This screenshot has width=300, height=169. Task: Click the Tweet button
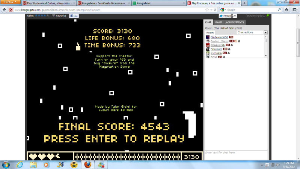(225, 16)
